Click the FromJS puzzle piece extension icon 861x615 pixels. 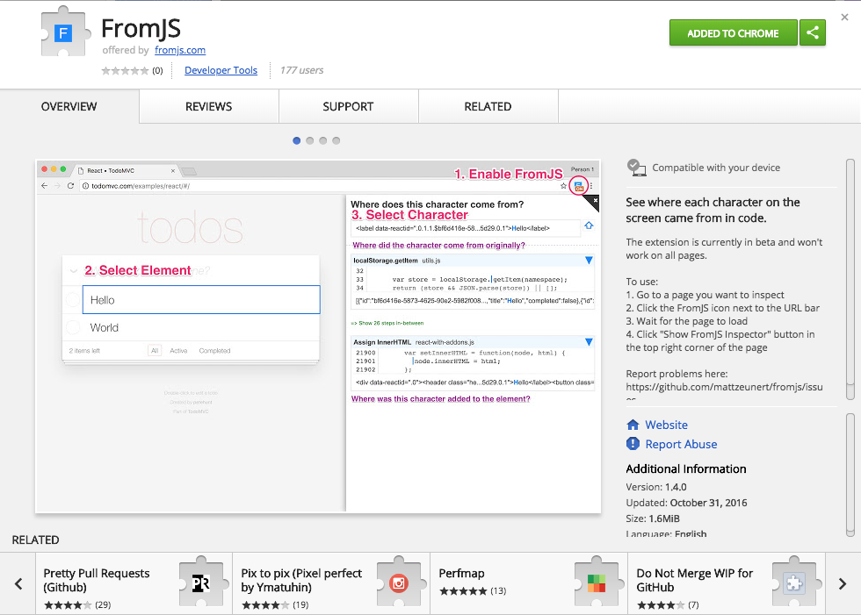tap(65, 32)
